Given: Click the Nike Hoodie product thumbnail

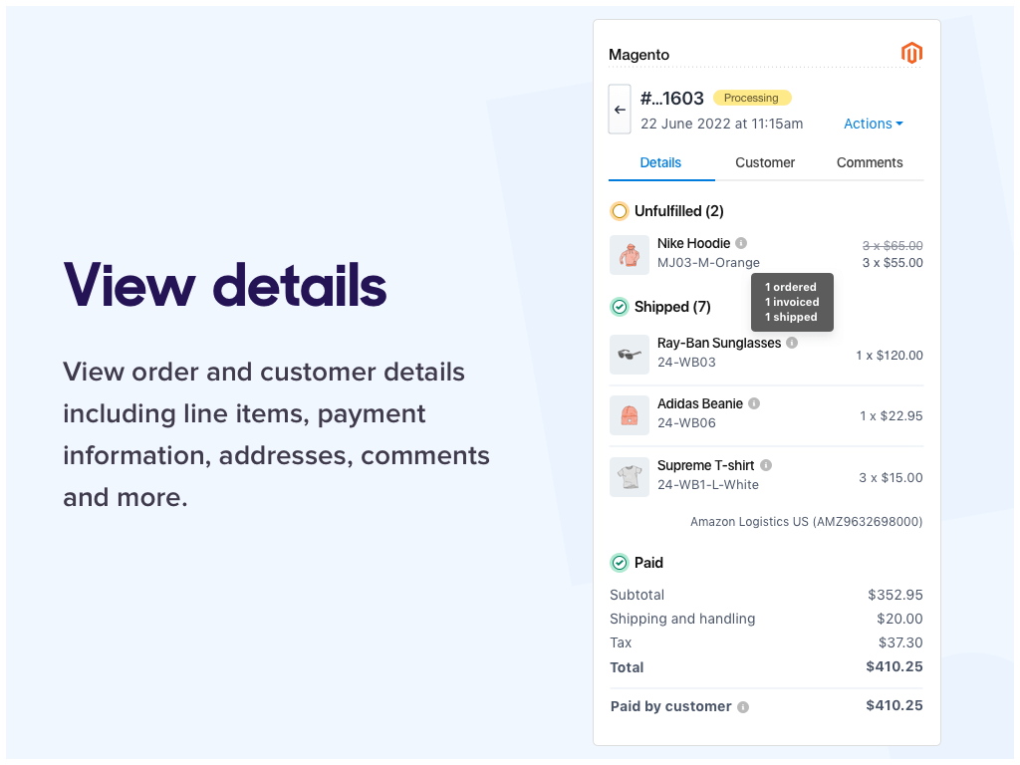Looking at the screenshot, I should 630,255.
